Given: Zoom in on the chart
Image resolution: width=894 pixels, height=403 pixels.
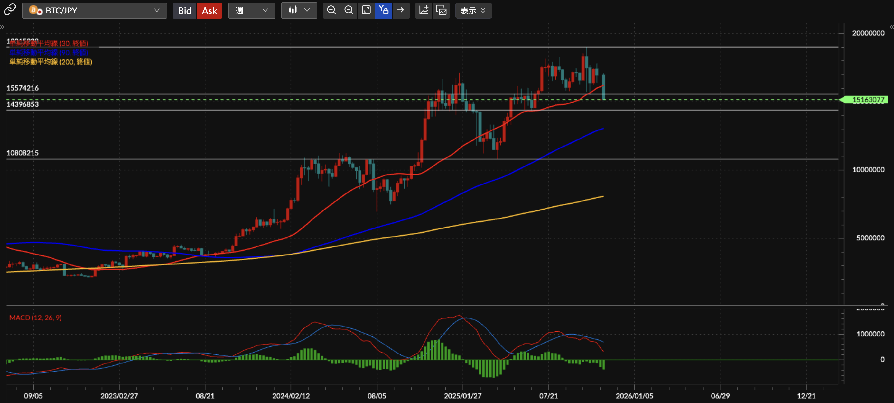Looking at the screenshot, I should pyautogui.click(x=331, y=10).
